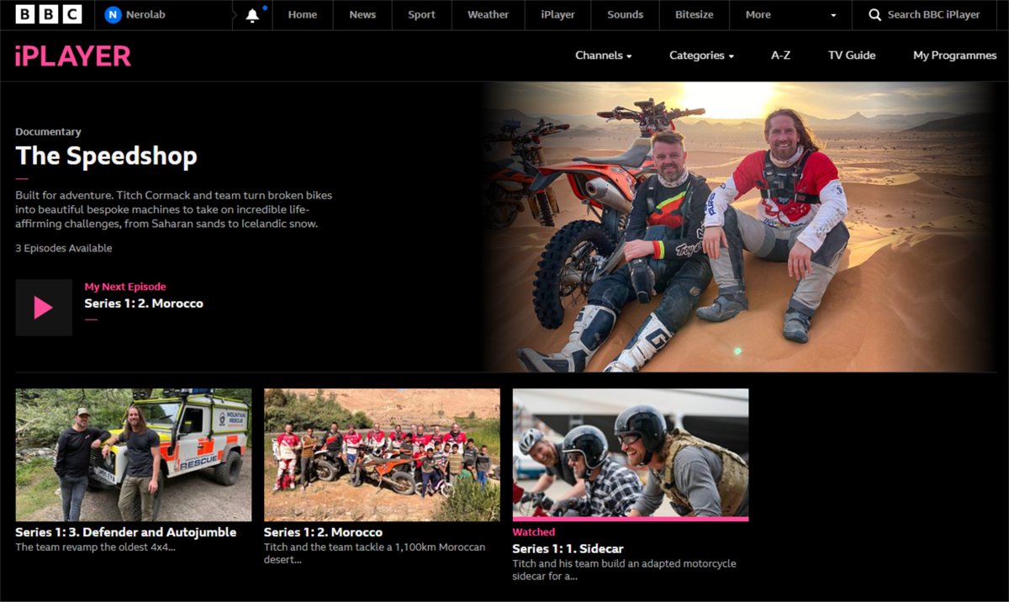Screen dimensions: 1009x602
Task: Open the Defender and Autojumble episode thumbnail
Action: (x=132, y=454)
